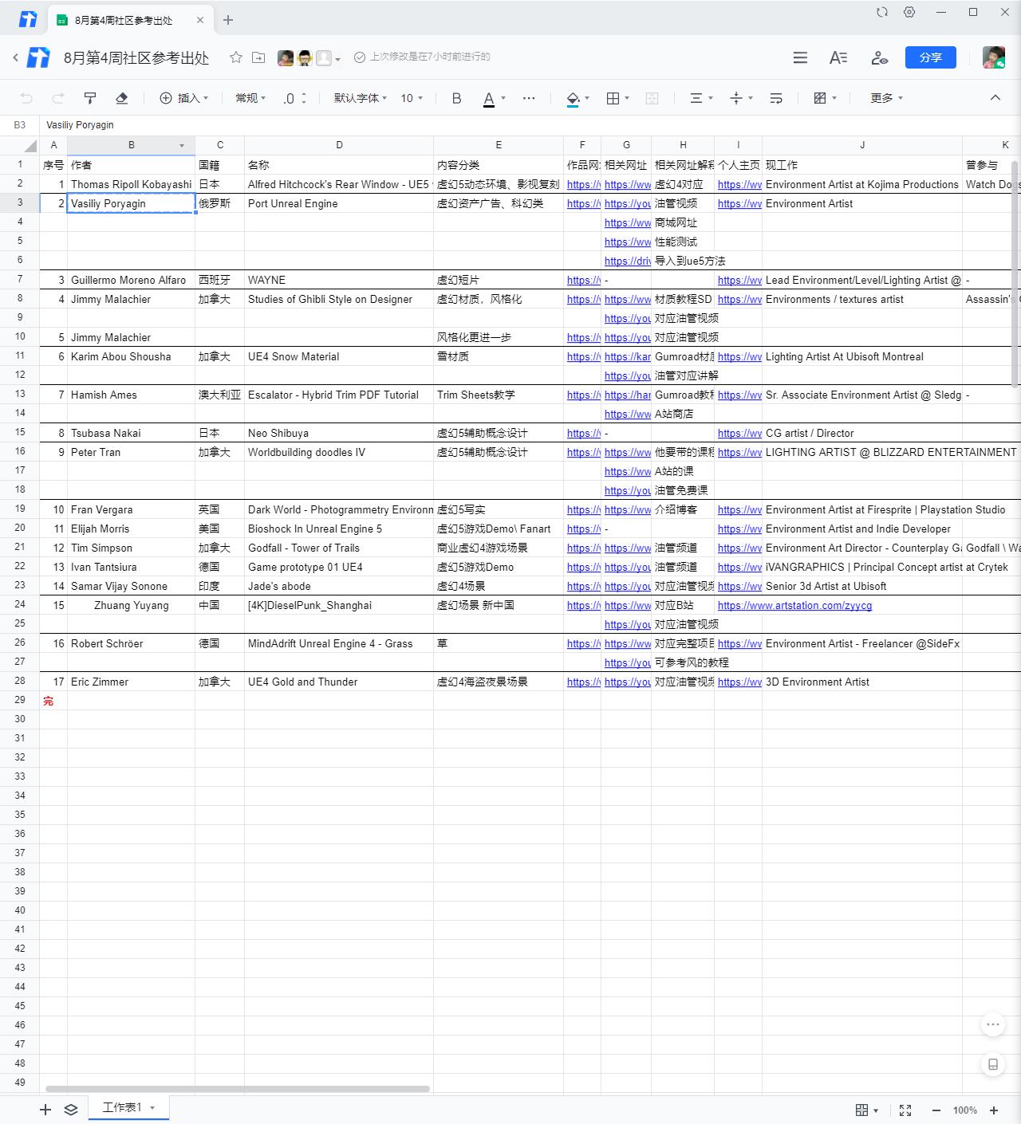Image resolution: width=1021 pixels, height=1124 pixels.
Task: Click the font color A icon
Action: [489, 98]
